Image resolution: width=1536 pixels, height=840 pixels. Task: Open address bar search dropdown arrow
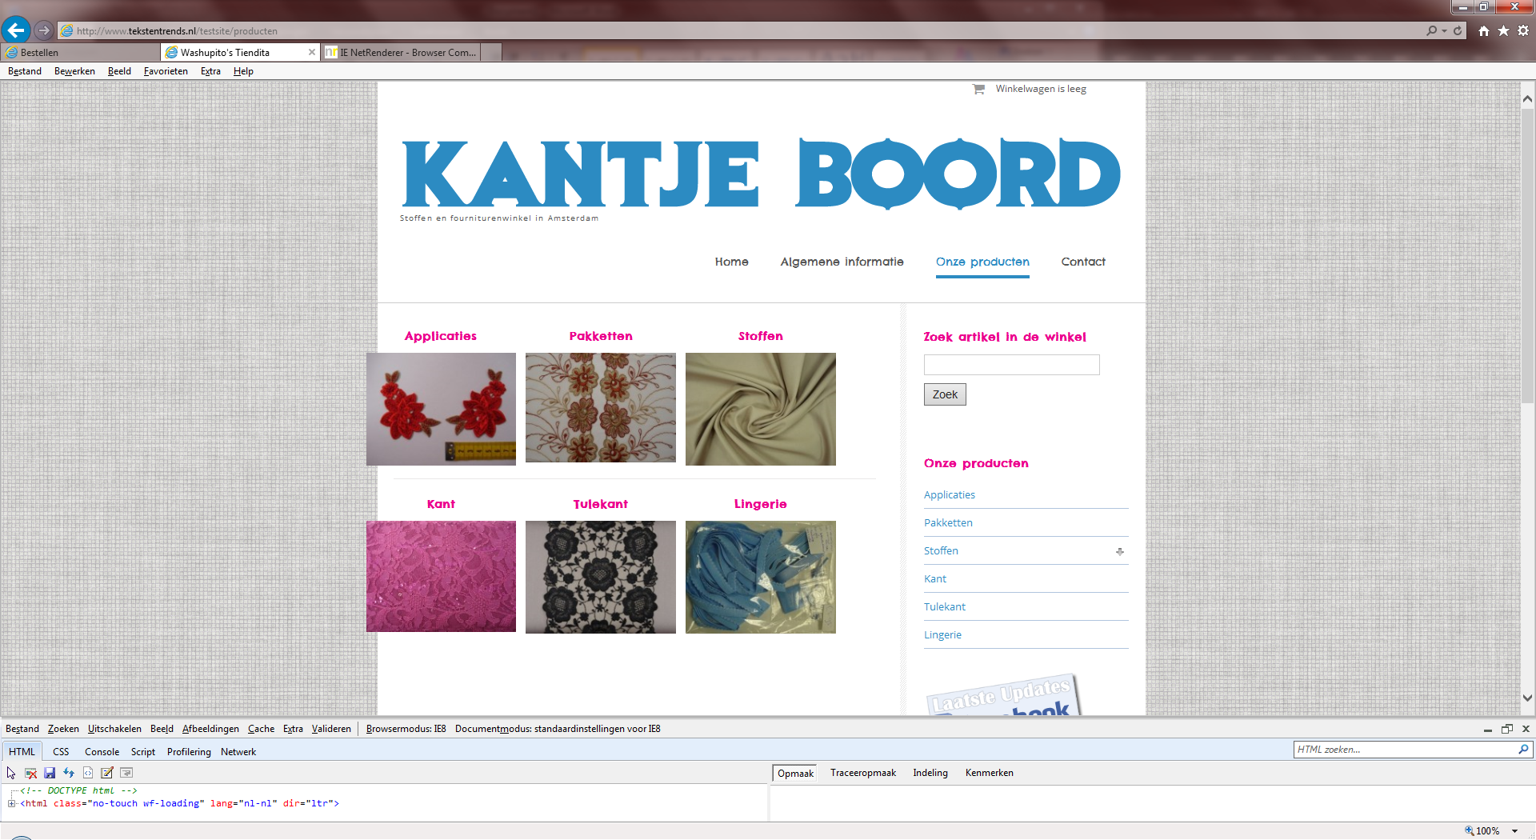1444,30
